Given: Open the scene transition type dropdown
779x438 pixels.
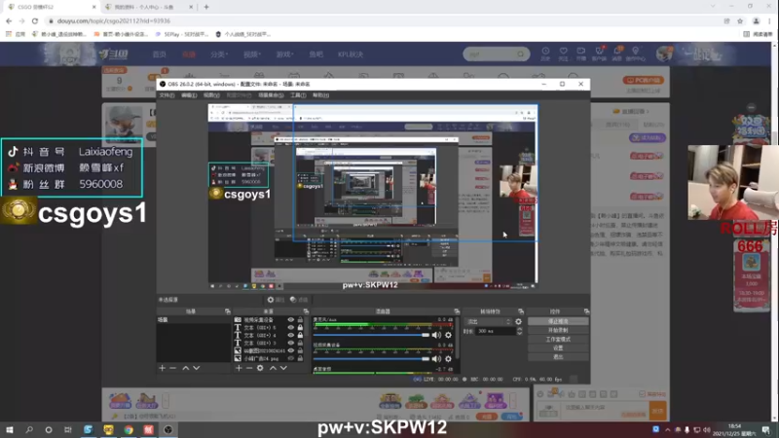Looking at the screenshot, I should pos(488,322).
